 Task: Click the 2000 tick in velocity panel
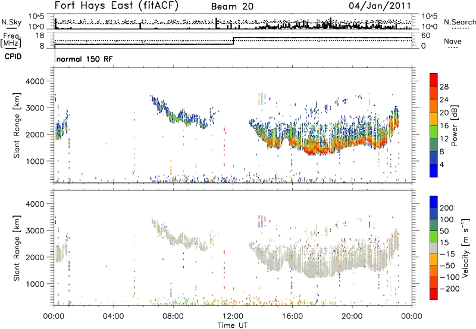35,257
